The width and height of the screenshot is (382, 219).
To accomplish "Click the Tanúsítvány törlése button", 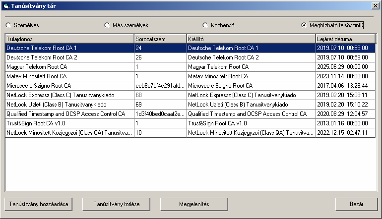I will [116, 204].
